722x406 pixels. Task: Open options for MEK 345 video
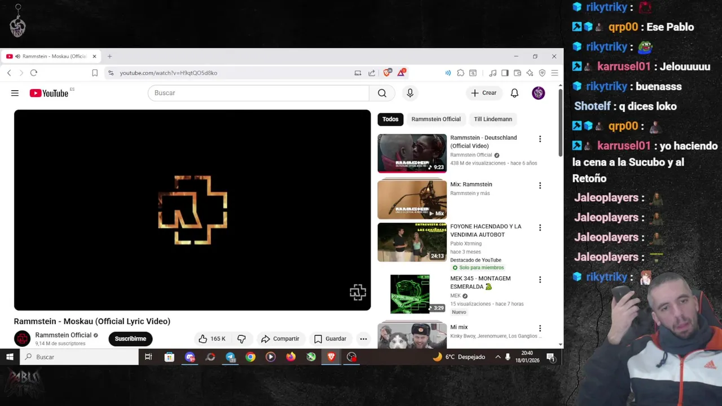[x=540, y=280]
